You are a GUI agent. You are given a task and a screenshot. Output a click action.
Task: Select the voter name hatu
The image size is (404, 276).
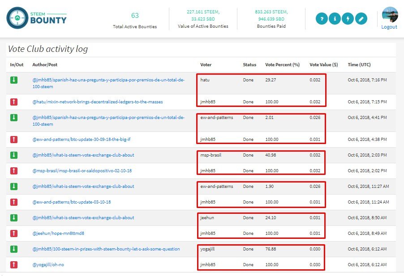[x=205, y=80]
